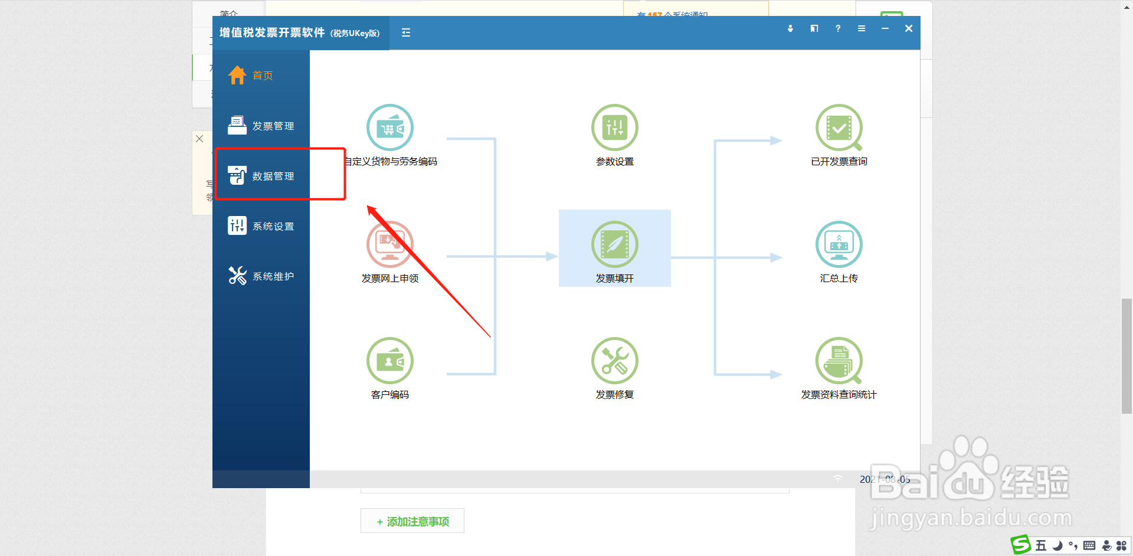Open 自定义货物与劳务编码 icon
Image resolution: width=1133 pixels, height=556 pixels.
tap(390, 127)
